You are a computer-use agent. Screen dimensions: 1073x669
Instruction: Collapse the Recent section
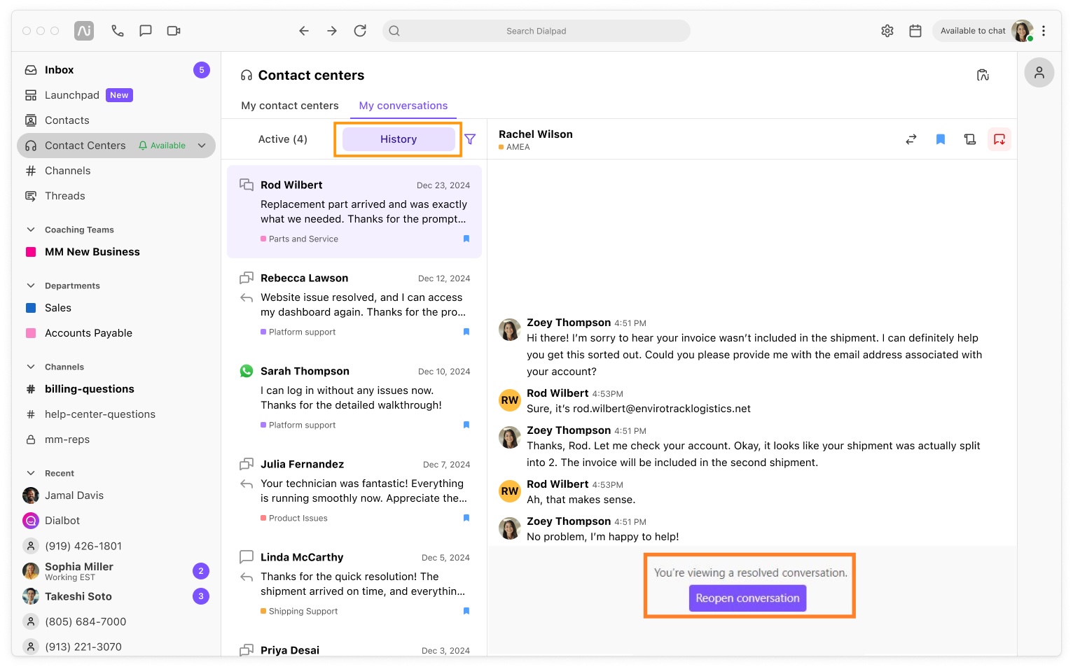pos(31,473)
